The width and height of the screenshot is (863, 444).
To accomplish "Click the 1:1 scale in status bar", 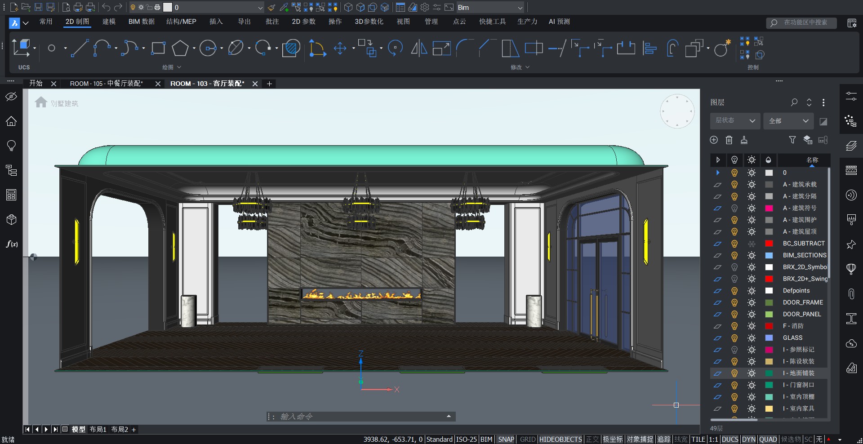I will (713, 439).
